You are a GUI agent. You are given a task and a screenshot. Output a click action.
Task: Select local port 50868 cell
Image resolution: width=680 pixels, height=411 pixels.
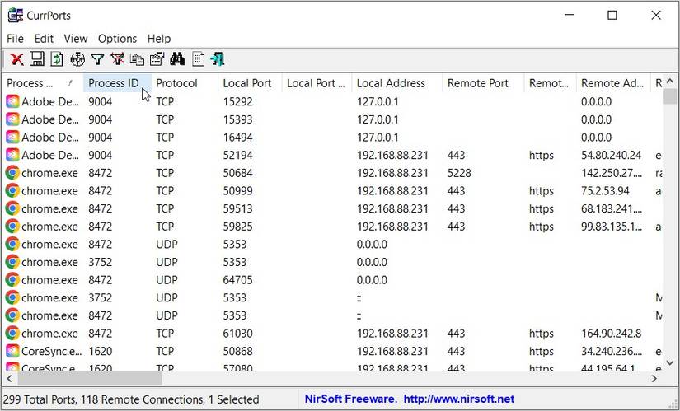237,351
